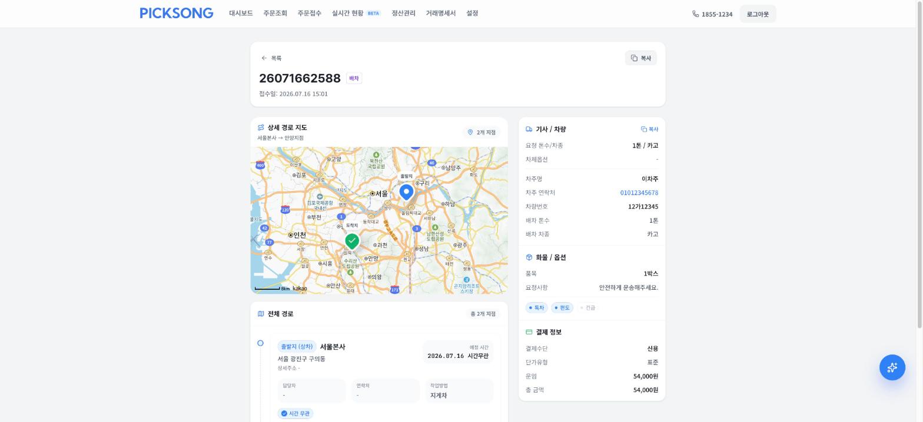
Task: Click the map icon beside 전체 경로
Action: (261, 314)
